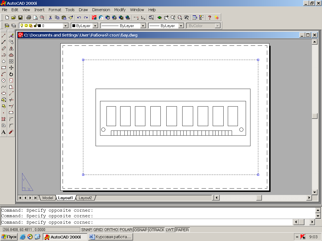Expand the lineweight ByLayer dropdown
Screen dimensions: 322x241
(x=181, y=26)
